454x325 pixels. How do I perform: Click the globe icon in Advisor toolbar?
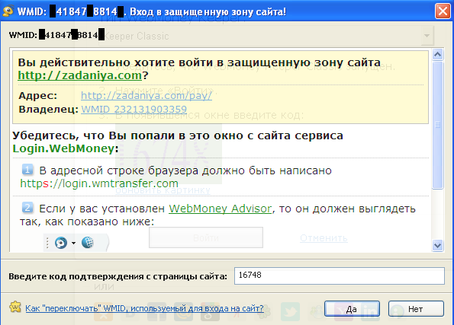pos(88,242)
